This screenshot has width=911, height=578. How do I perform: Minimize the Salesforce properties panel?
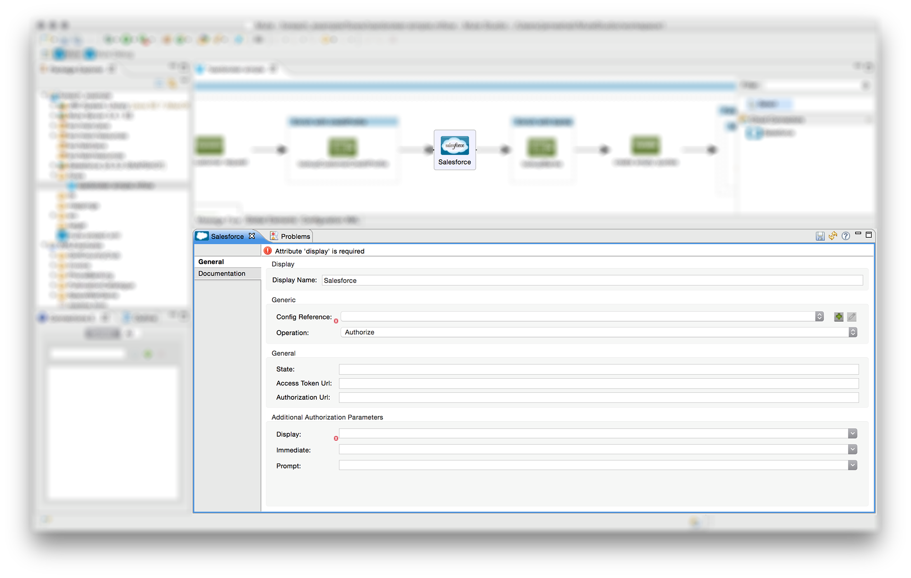coord(858,233)
